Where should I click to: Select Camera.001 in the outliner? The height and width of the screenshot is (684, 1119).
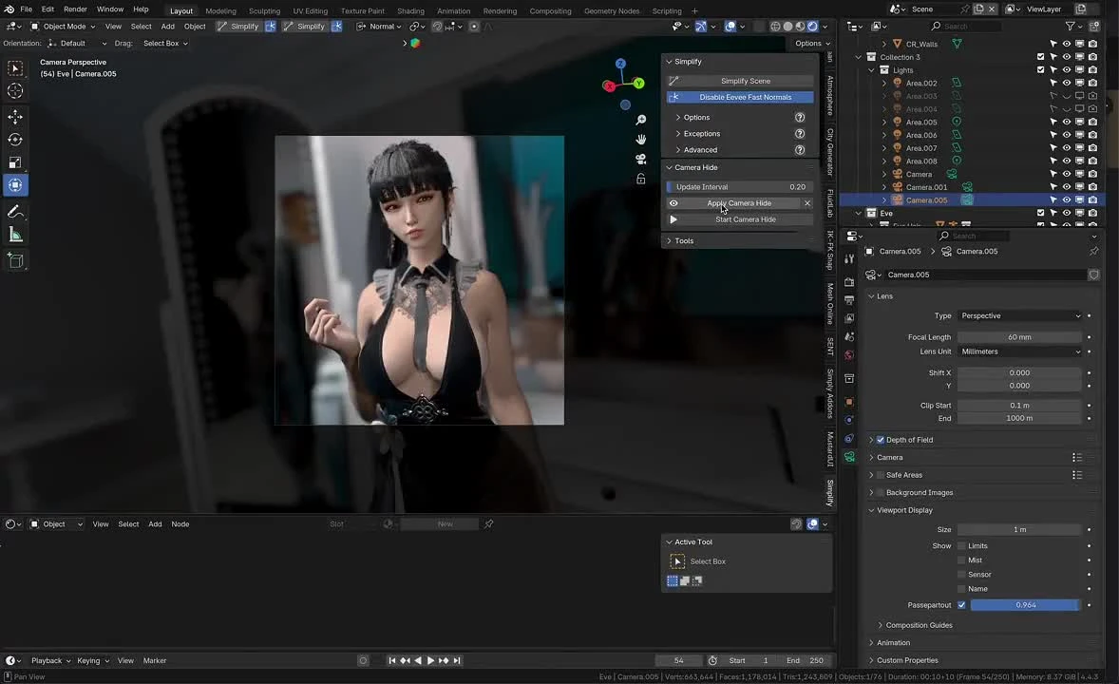926,187
